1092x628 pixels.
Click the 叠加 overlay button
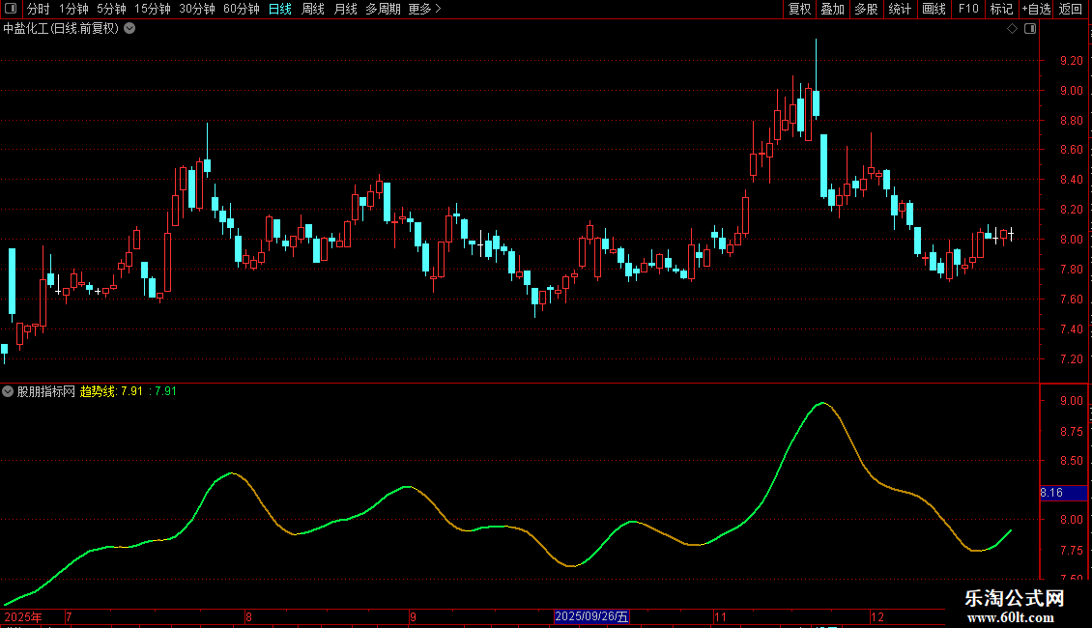(x=833, y=9)
